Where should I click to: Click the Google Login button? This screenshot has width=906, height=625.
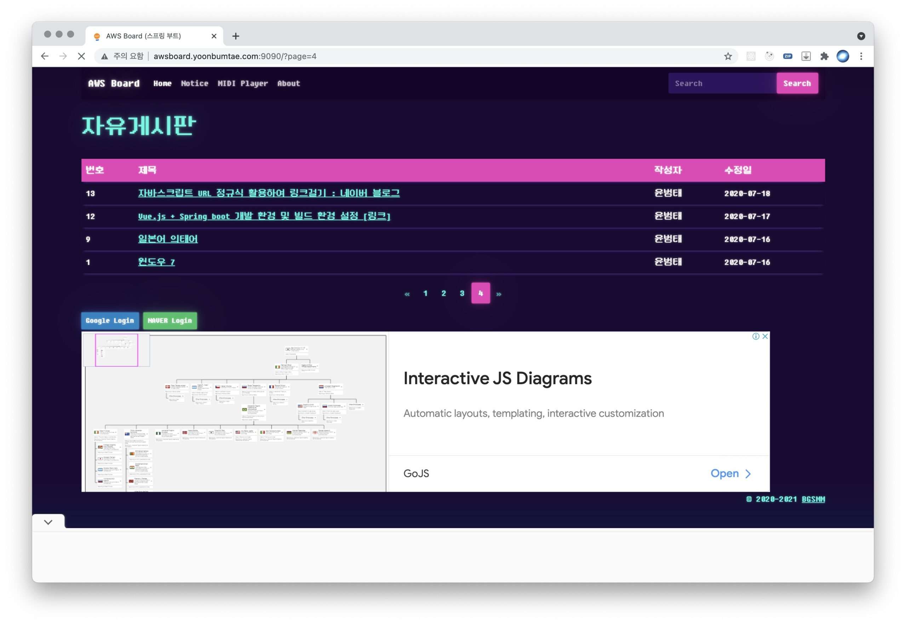tap(110, 321)
